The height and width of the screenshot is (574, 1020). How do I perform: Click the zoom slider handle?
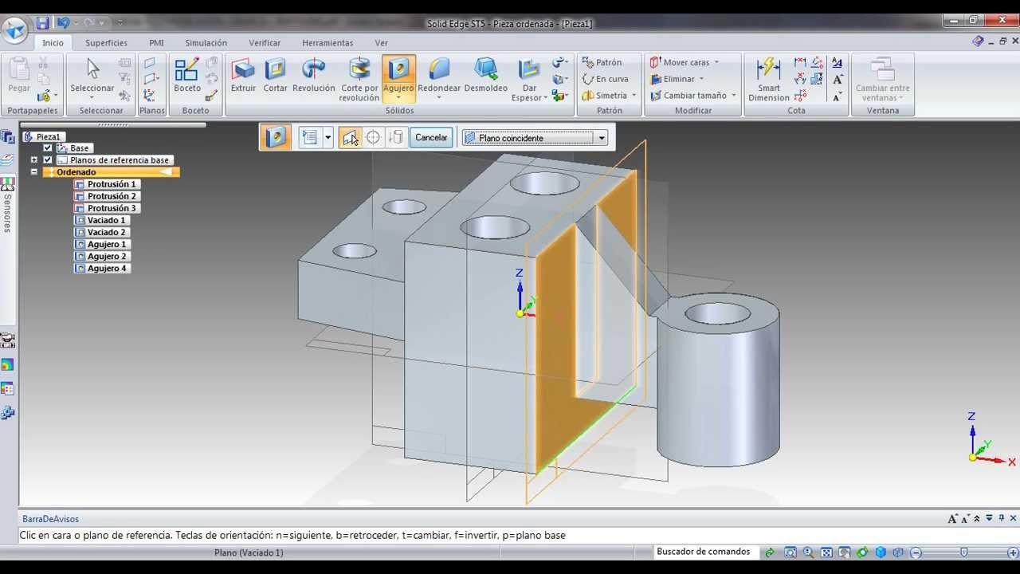point(964,552)
